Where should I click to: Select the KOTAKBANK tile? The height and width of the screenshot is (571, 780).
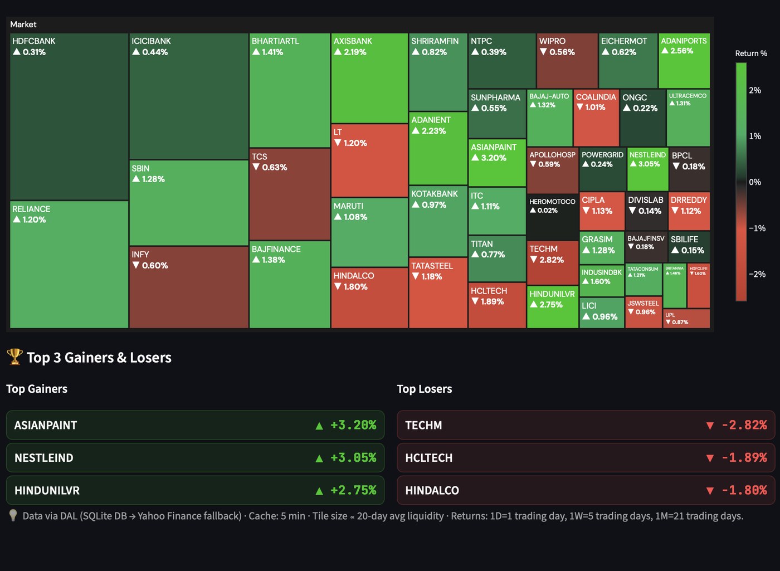coord(438,221)
